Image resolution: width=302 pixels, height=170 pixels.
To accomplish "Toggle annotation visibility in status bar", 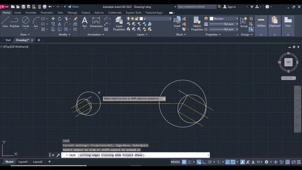I will tap(243, 162).
